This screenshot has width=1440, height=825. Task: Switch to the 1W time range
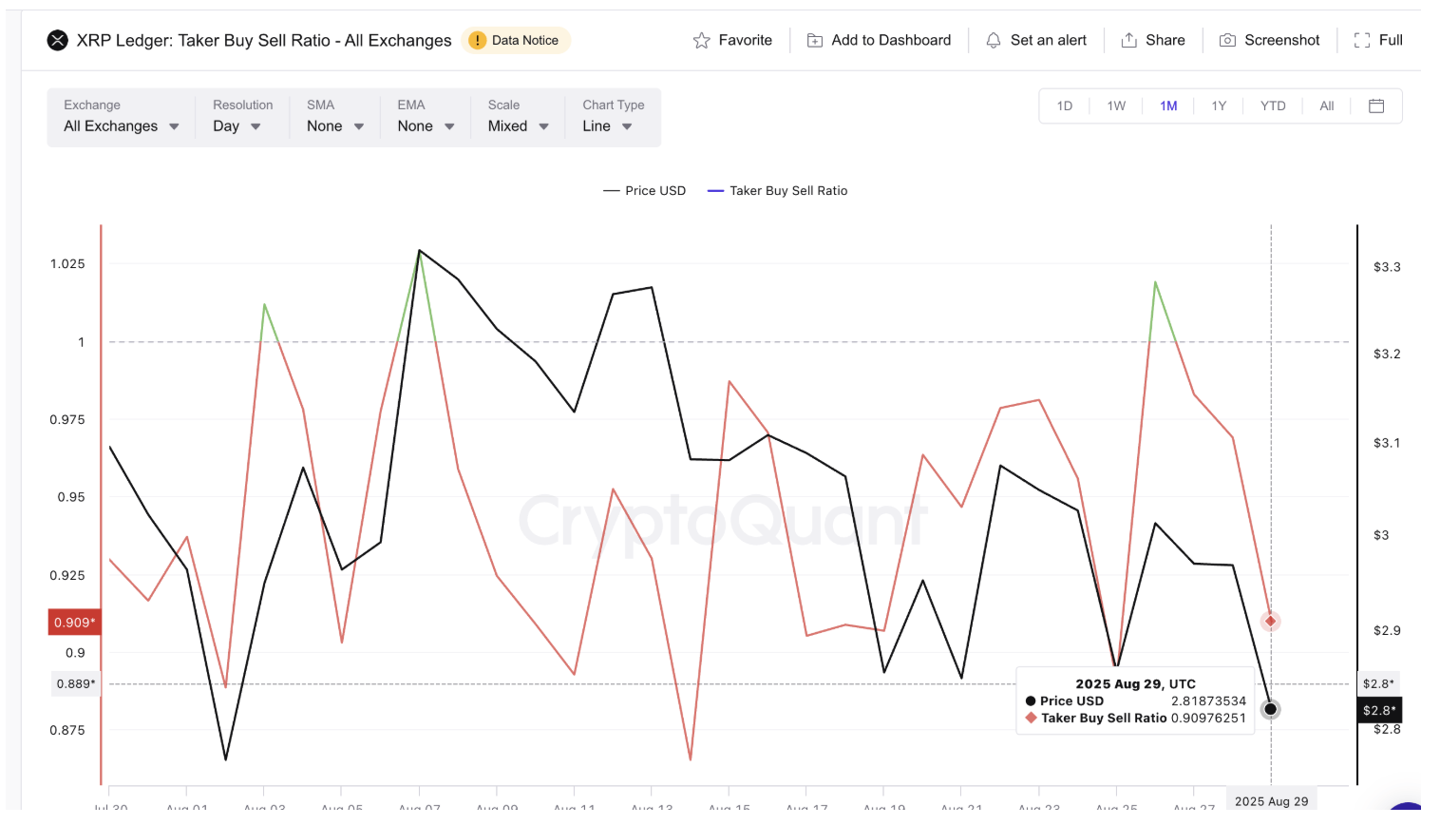1116,106
